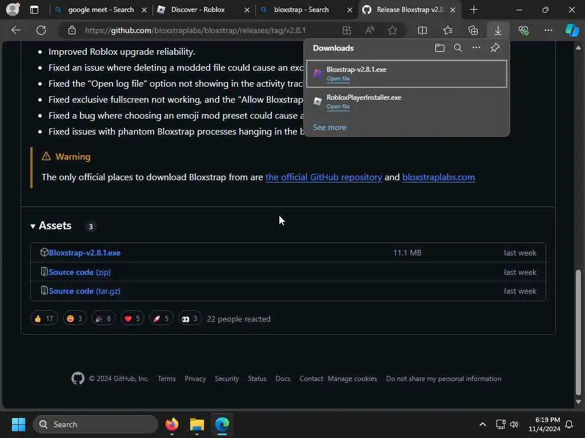Viewport: 585px width, 438px height.
Task: Close the Release Bloxstrap tab
Action: coord(452,10)
